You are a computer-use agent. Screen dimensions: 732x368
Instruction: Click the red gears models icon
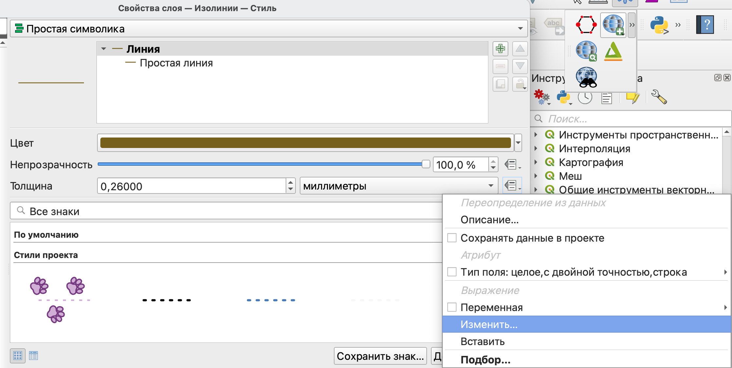click(x=541, y=97)
